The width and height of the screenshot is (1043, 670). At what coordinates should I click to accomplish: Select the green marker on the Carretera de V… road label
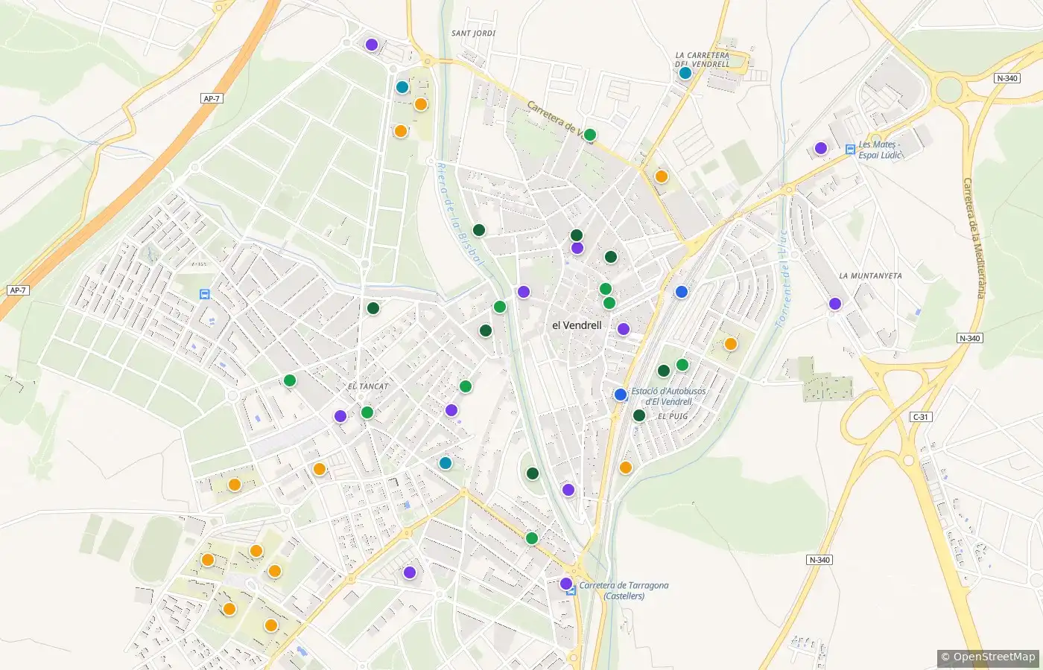click(590, 135)
